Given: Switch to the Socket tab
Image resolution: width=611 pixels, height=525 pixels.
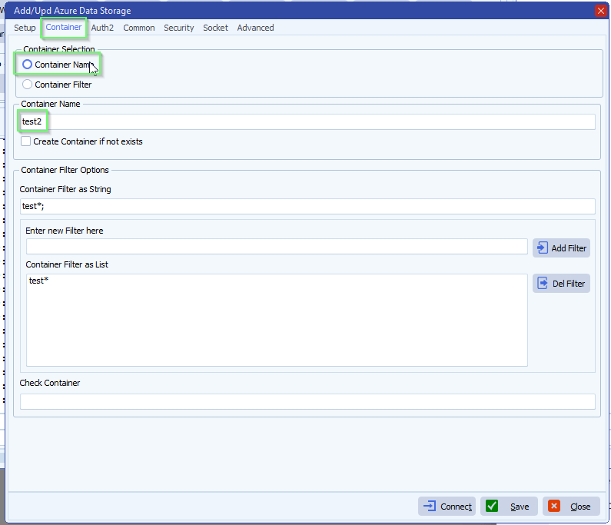Looking at the screenshot, I should pyautogui.click(x=215, y=28).
